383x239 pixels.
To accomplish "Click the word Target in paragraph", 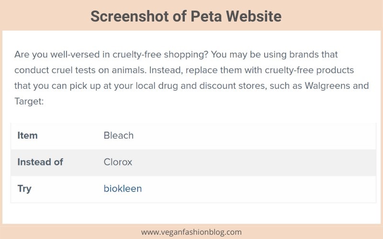I will tap(28, 101).
